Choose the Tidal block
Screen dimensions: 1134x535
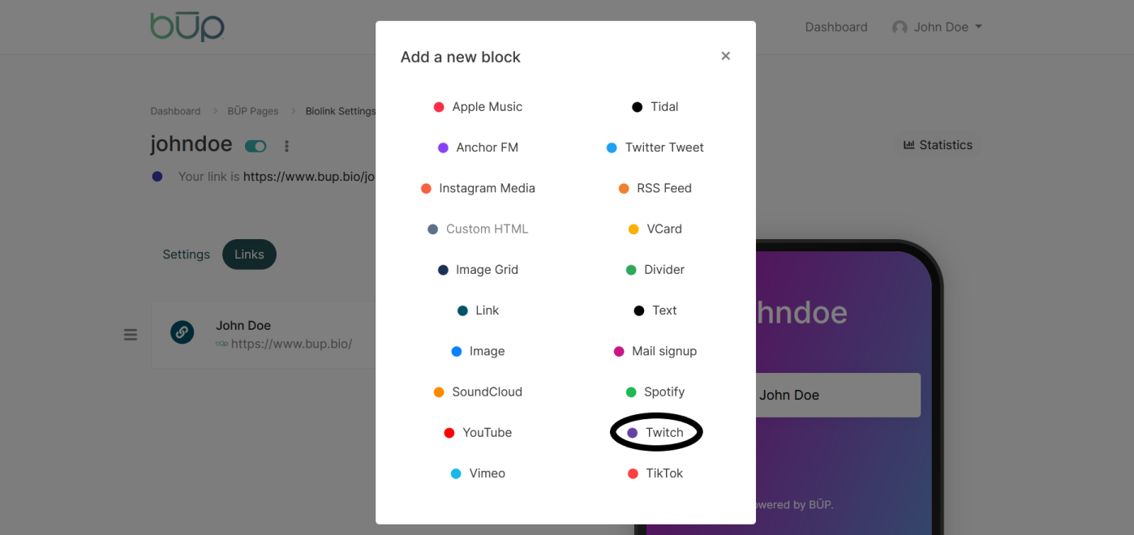tap(655, 107)
